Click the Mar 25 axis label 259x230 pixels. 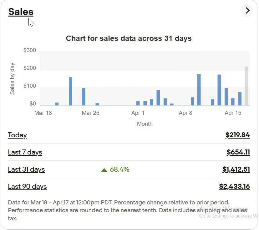pos(90,113)
